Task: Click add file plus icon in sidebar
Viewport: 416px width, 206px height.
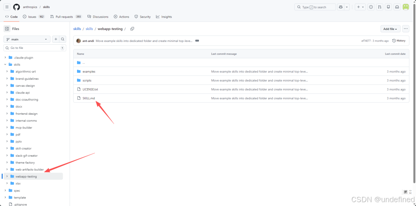Action: 56,39
